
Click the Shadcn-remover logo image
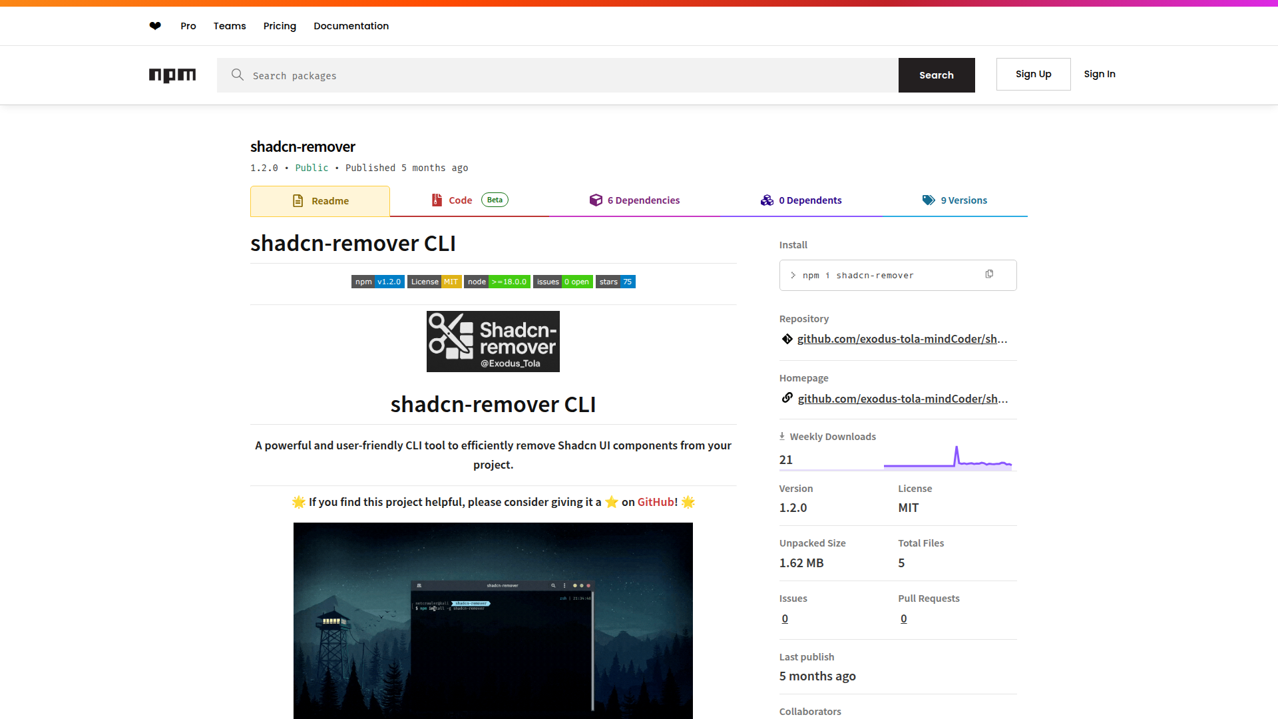(x=493, y=342)
